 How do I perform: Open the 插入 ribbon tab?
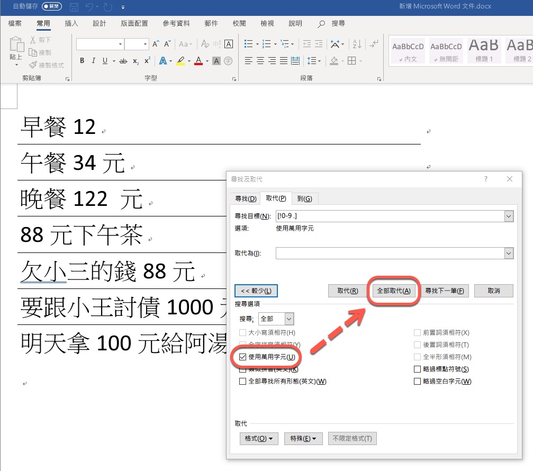point(71,23)
